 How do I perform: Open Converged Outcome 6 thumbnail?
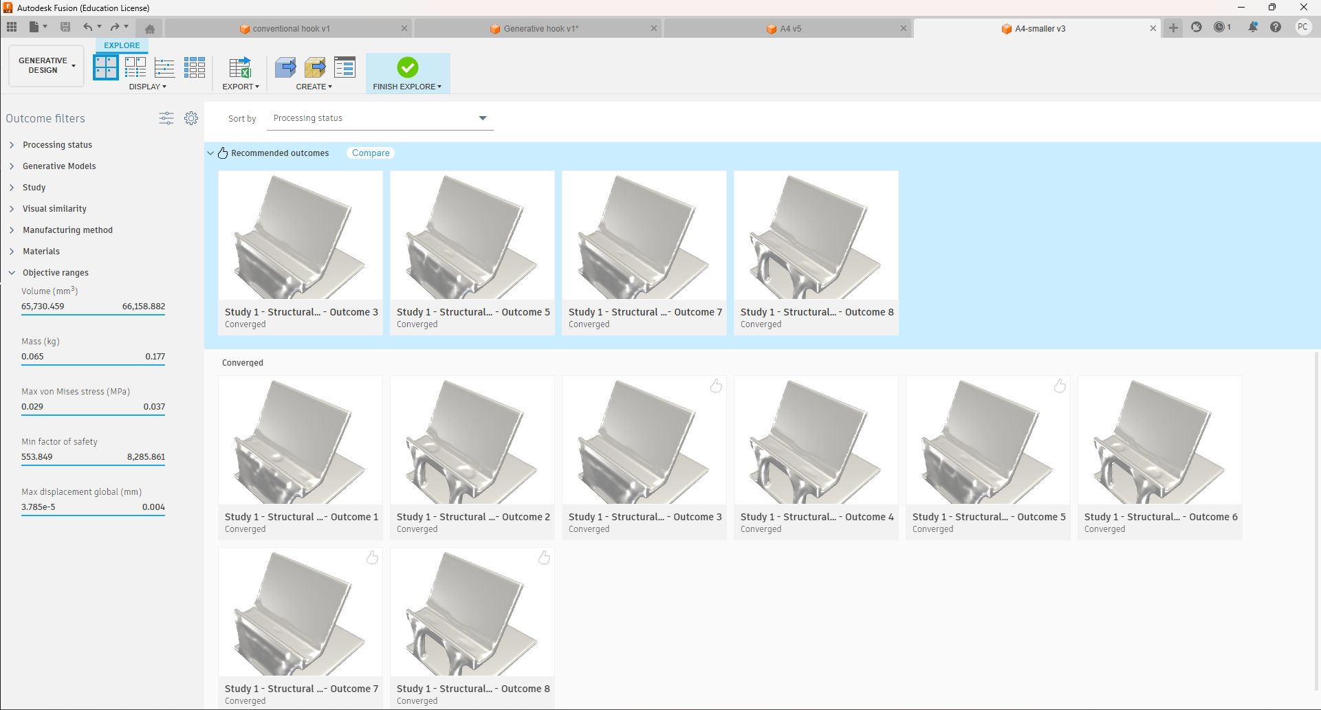(x=1160, y=440)
